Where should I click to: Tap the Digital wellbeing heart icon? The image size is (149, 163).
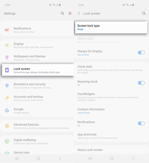click(7, 141)
